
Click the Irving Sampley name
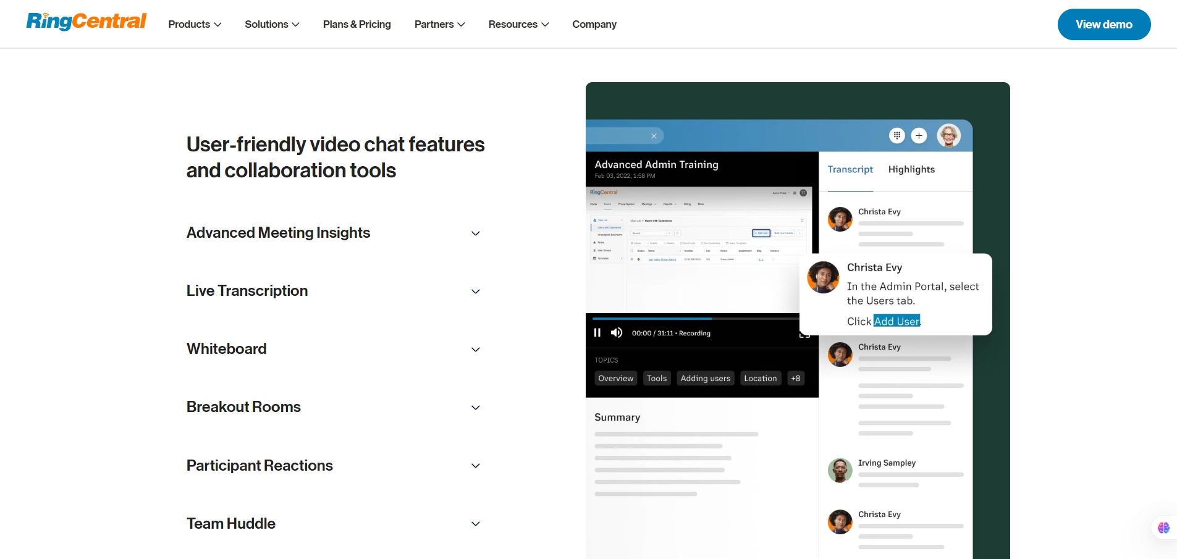pos(887,463)
